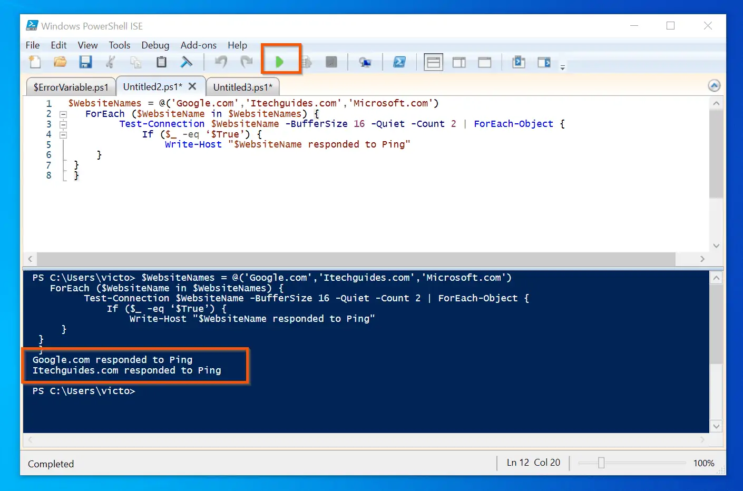Launch the Start PowerShell.exe icon
743x491 pixels.
coord(399,62)
